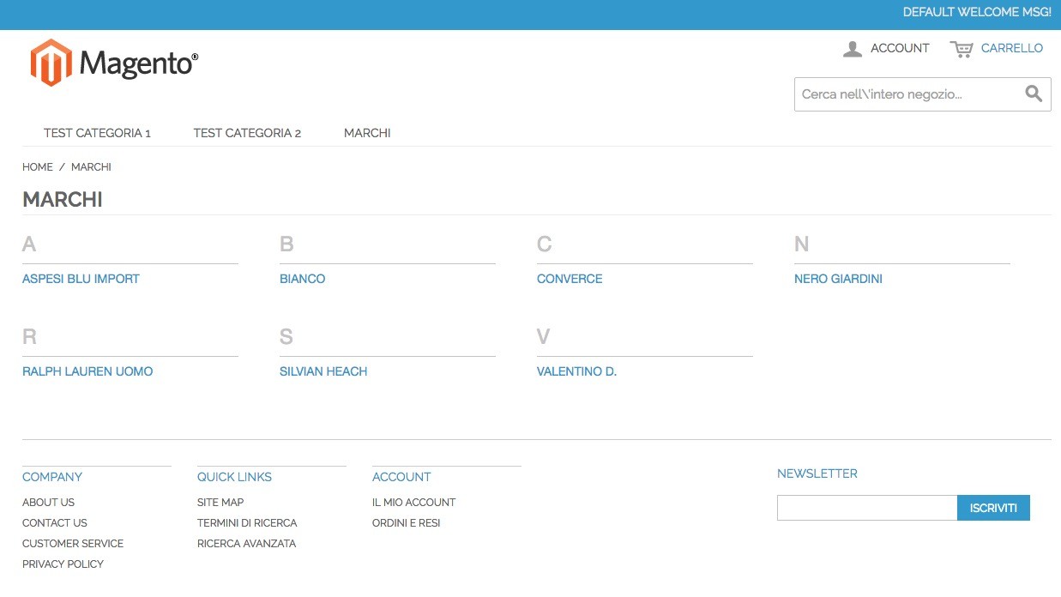Click the Iscriviti subscribe button

click(993, 508)
